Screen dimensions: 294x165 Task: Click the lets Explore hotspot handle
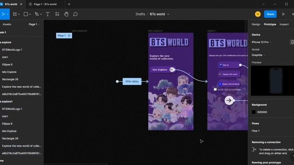pyautogui.click(x=172, y=70)
